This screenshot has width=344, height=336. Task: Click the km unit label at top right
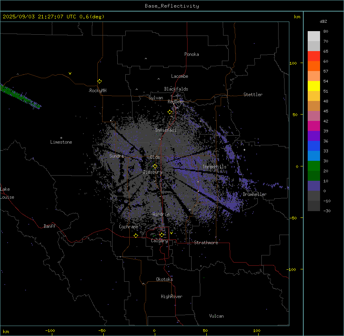pos(297,17)
